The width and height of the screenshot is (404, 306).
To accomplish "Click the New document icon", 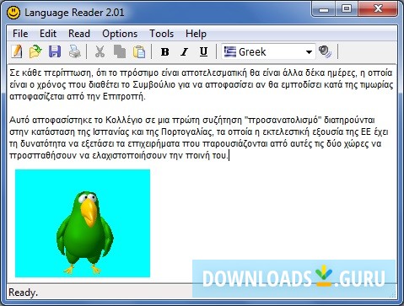I will (x=17, y=51).
